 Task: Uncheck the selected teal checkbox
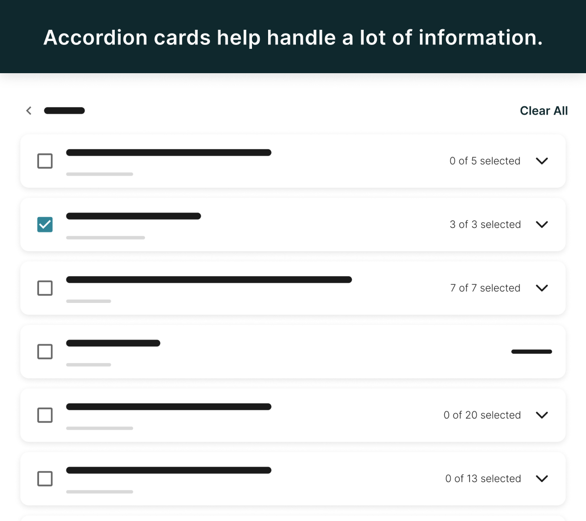pyautogui.click(x=45, y=224)
